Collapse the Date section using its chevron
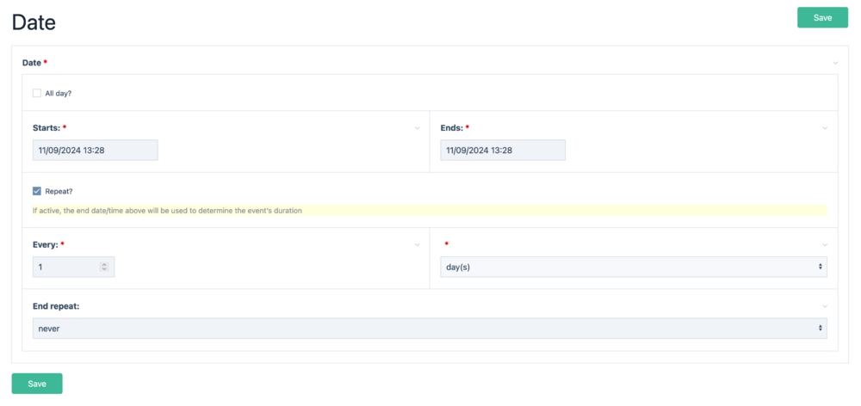The image size is (861, 406). point(834,63)
